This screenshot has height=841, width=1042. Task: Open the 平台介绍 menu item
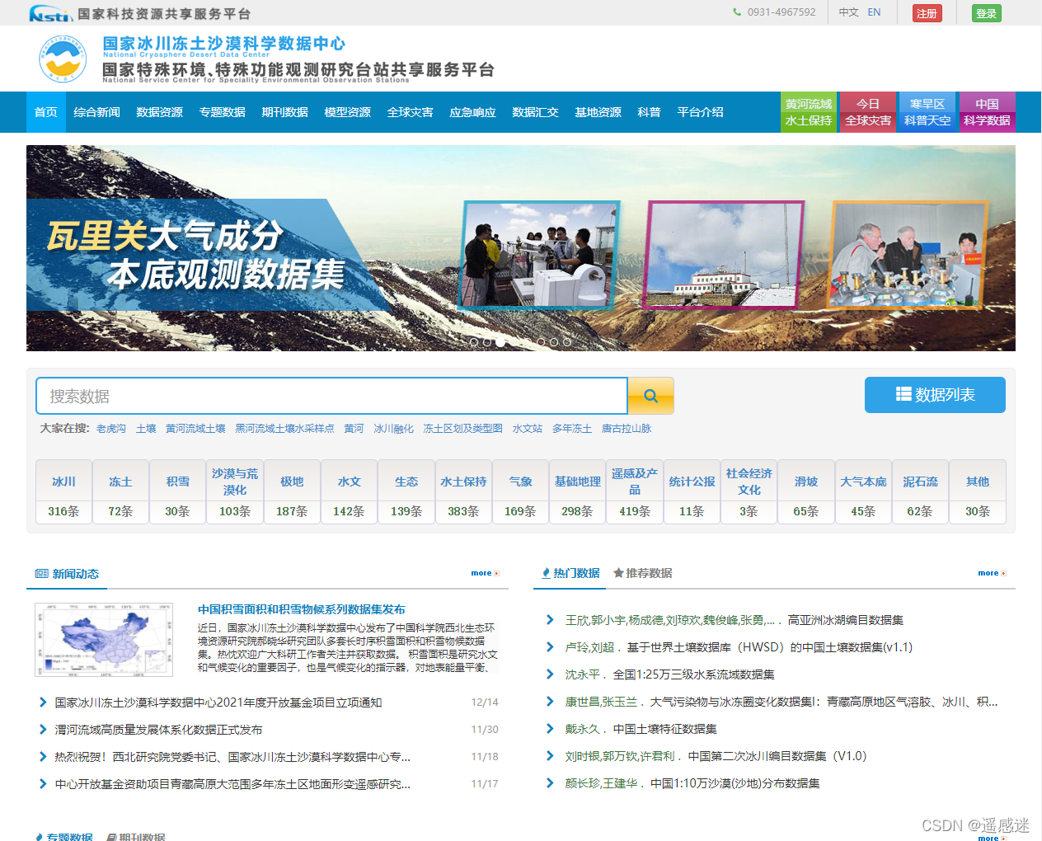click(x=700, y=112)
